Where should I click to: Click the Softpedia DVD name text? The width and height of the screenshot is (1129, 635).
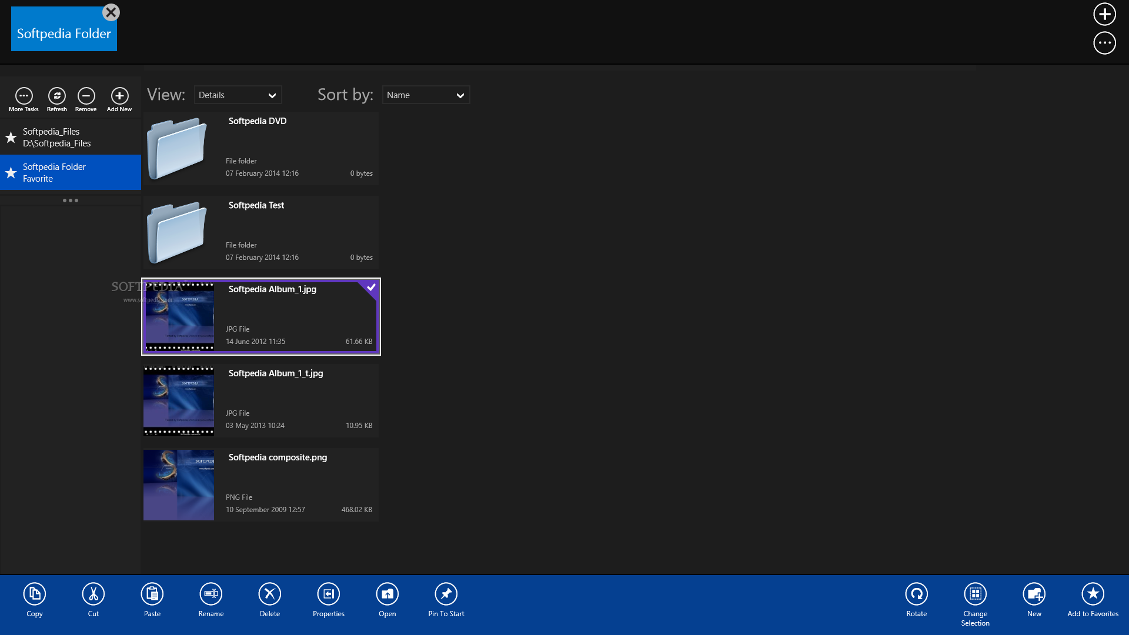pyautogui.click(x=258, y=121)
